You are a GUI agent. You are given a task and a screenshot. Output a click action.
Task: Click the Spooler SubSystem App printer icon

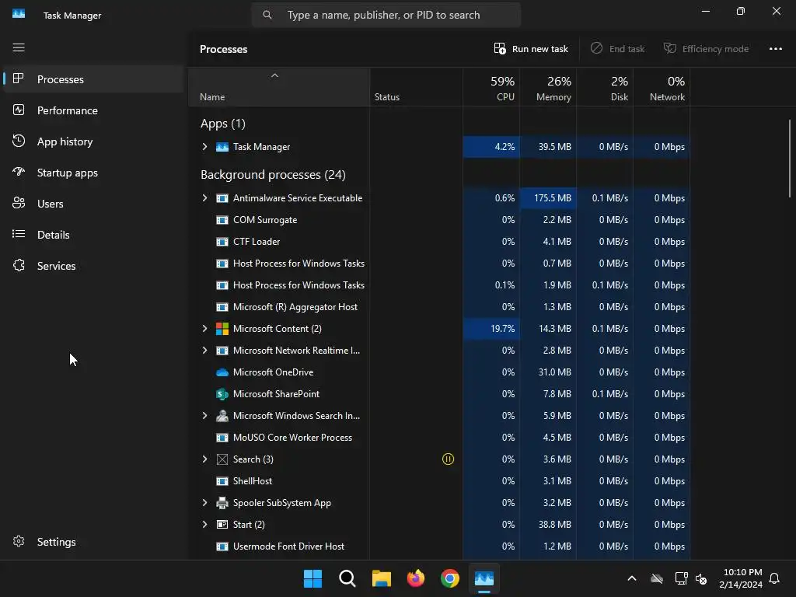pyautogui.click(x=222, y=503)
